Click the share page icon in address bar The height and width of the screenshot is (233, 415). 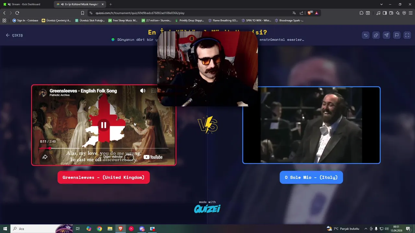coord(302,13)
